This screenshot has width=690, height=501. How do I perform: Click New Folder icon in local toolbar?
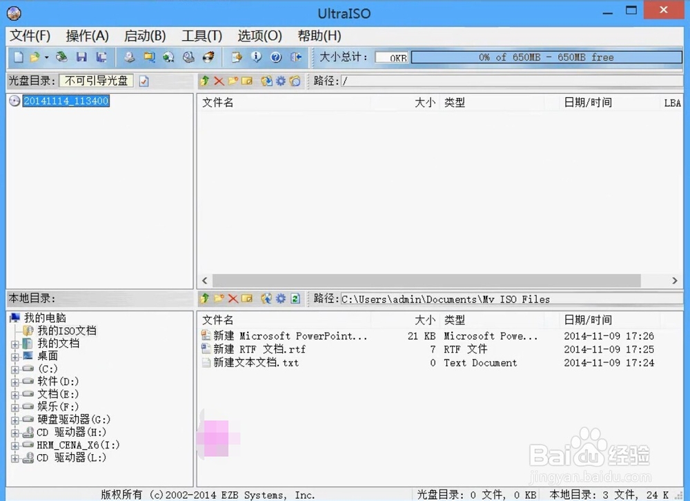coord(219,299)
